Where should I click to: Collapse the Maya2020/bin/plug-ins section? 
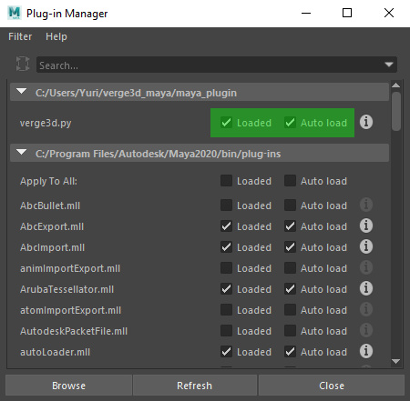tap(21, 152)
